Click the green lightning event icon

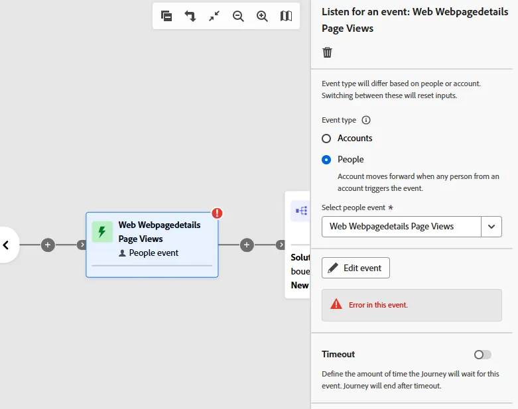coord(102,232)
